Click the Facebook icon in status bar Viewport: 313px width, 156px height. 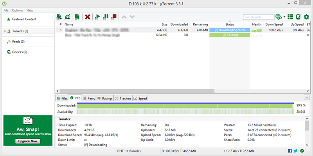(x=290, y=151)
